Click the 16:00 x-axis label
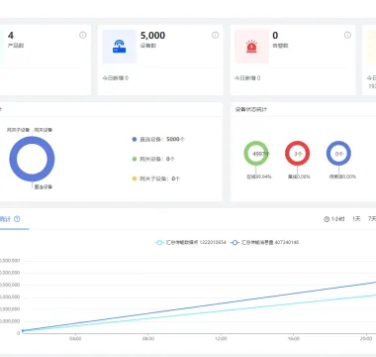This screenshot has width=376, height=357. pyautogui.click(x=294, y=339)
